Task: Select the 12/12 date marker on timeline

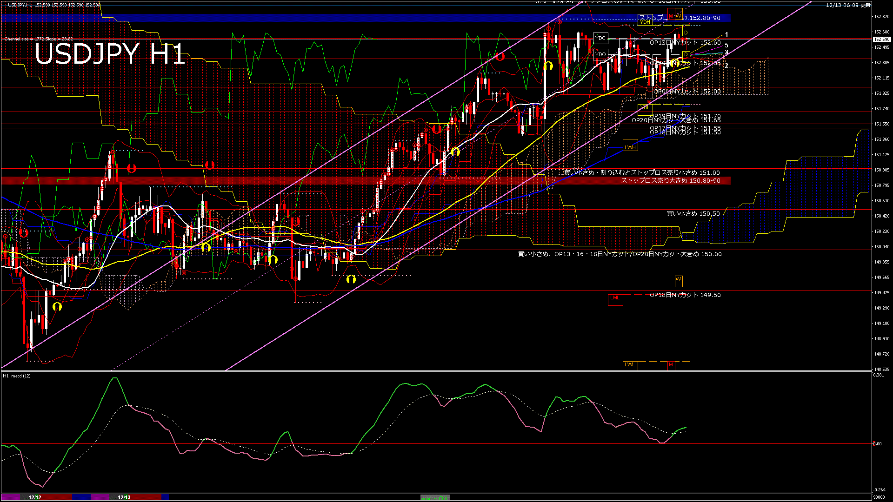Action: pos(35,497)
